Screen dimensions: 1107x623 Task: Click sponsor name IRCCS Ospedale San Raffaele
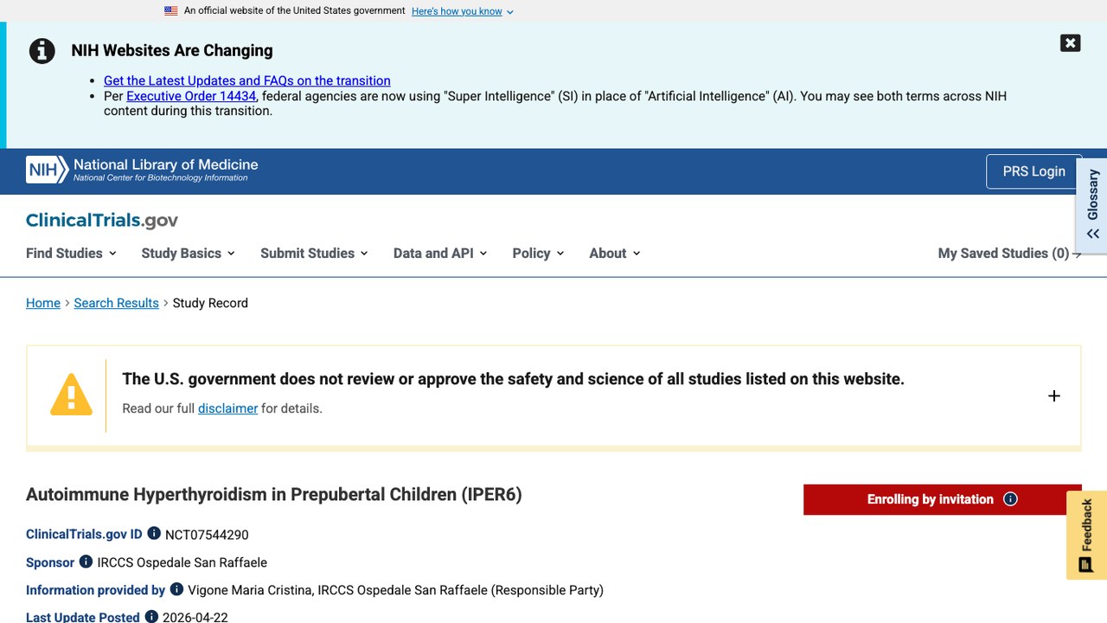coord(182,562)
